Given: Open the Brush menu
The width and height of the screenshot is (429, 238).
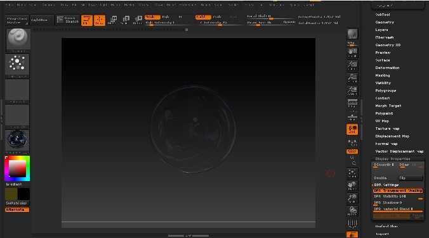Looking at the screenshot, I should click(x=21, y=5).
